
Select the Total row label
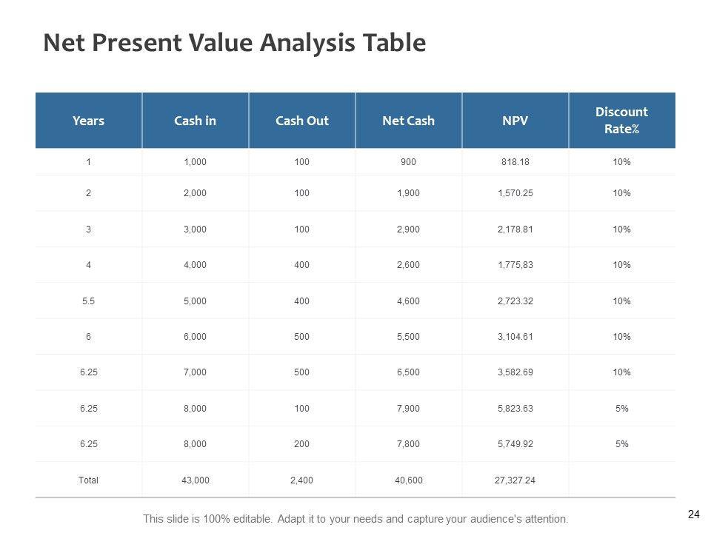(x=88, y=480)
